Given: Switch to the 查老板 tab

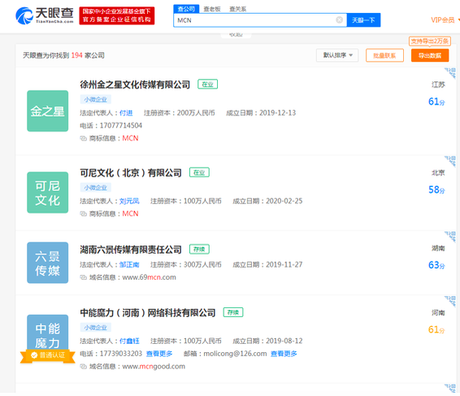Looking at the screenshot, I should [x=212, y=9].
